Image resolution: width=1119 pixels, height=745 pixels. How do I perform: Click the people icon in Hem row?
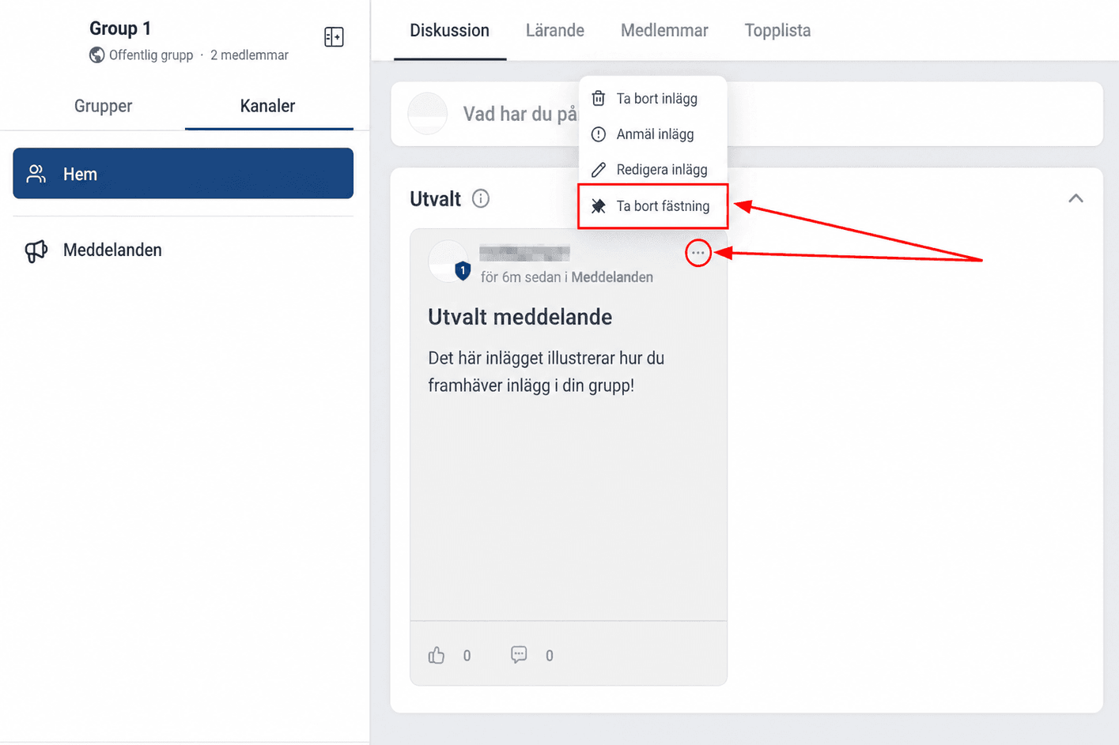coord(36,174)
